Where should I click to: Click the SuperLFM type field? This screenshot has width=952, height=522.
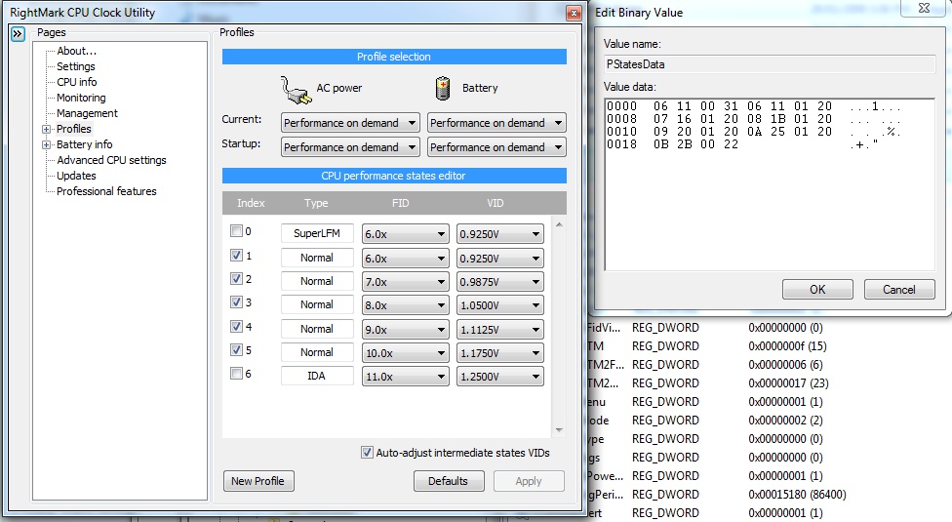click(x=317, y=233)
